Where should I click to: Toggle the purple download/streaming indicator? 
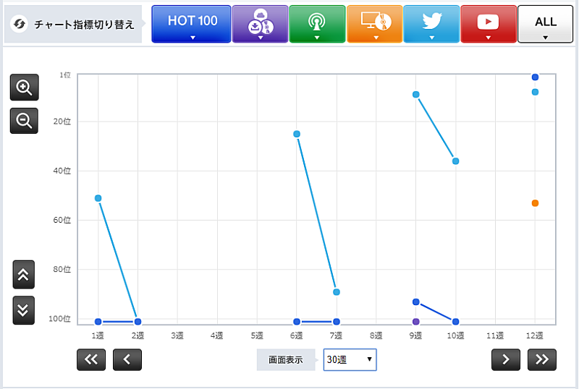click(x=260, y=24)
